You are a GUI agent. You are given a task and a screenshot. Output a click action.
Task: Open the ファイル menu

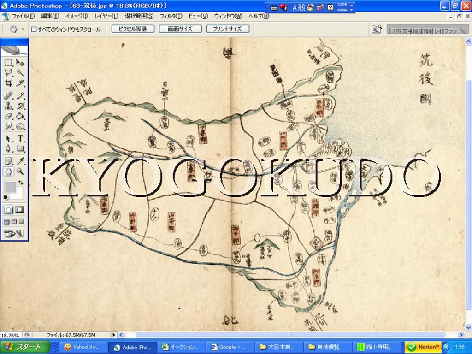coord(23,16)
